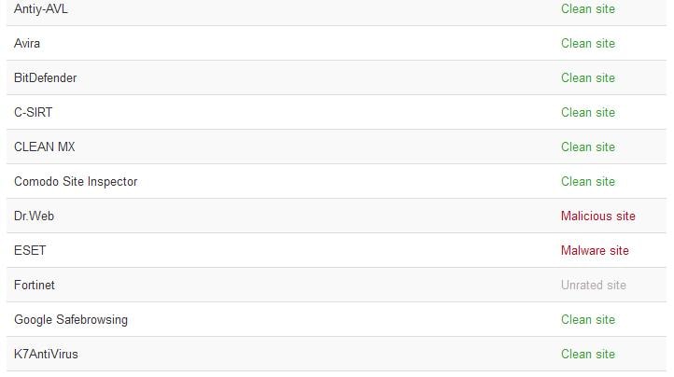Click Fortinet's Unrated site result
674x377 pixels.
coord(593,286)
